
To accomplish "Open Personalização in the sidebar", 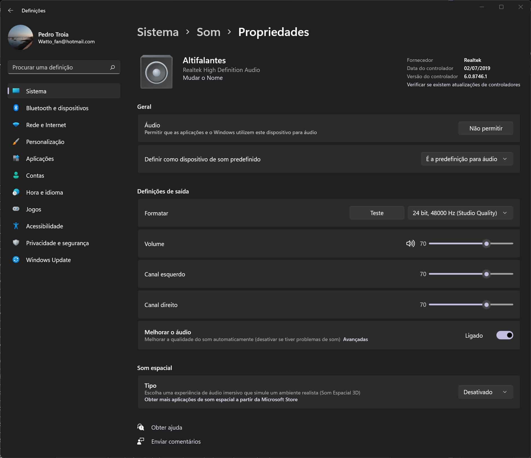I will pos(45,142).
